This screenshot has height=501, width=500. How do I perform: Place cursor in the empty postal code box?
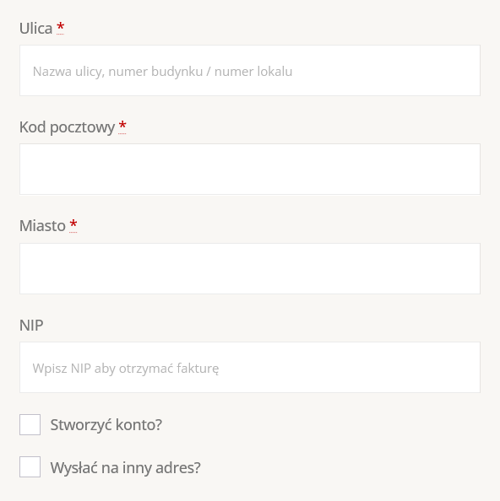pyautogui.click(x=250, y=169)
